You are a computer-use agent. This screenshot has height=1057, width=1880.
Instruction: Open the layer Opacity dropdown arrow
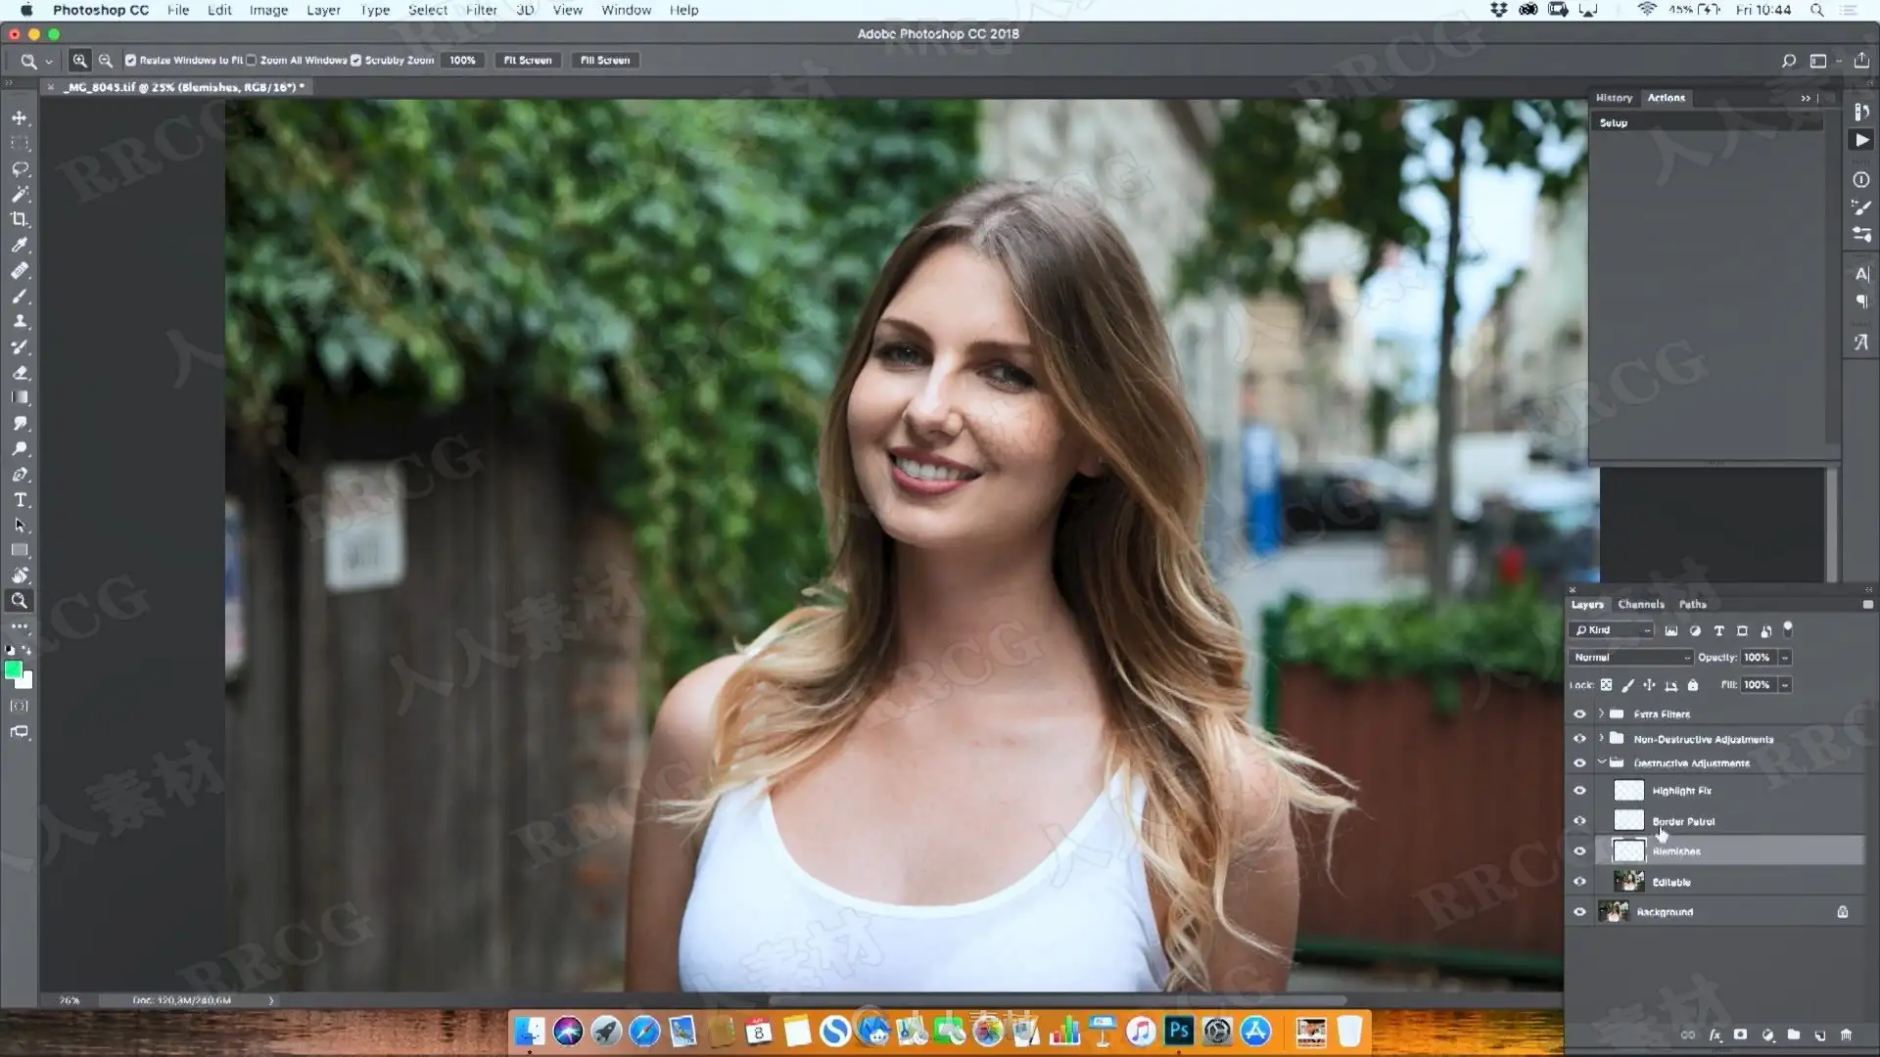(x=1785, y=658)
